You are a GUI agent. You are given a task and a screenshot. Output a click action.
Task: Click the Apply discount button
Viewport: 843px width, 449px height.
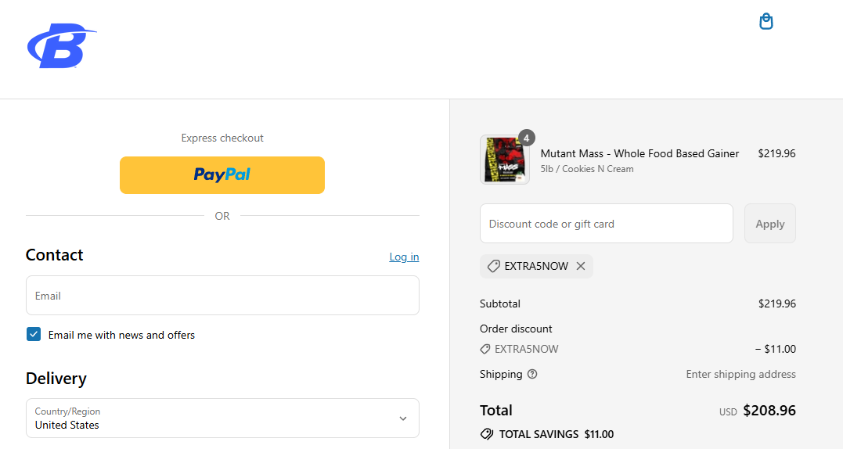770,224
